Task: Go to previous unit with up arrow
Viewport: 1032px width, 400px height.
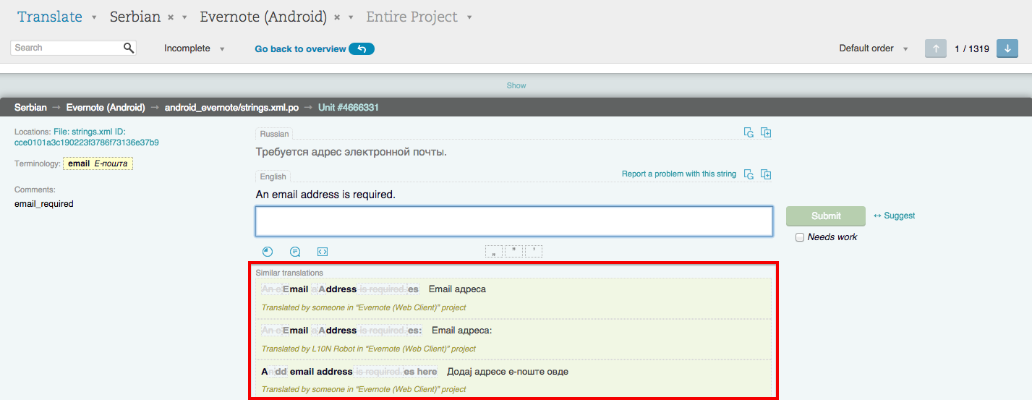Action: pyautogui.click(x=935, y=48)
